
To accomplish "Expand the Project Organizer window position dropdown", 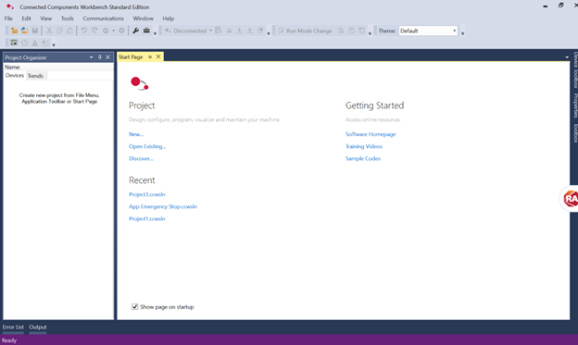I will [91, 57].
